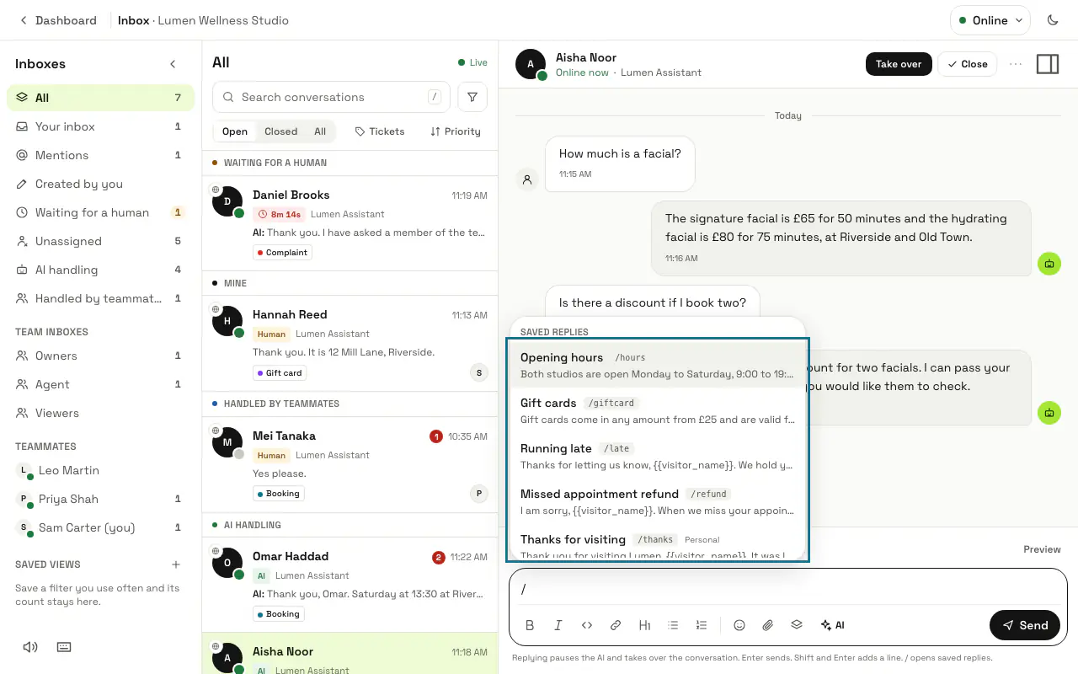Apply heading style H1 in the composer
The image size is (1078, 674).
[644, 625]
